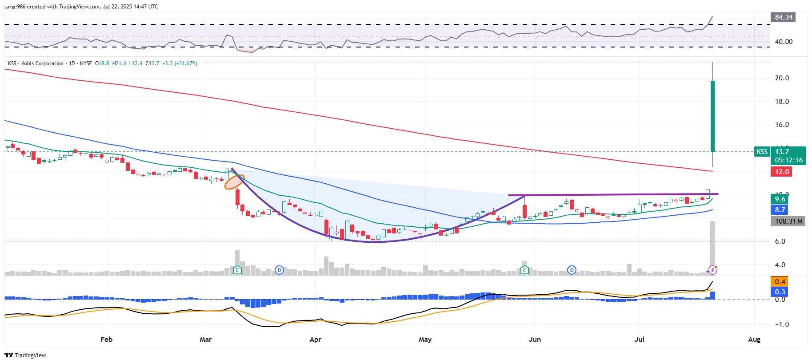Click the March earnings 'E' marker
The height and width of the screenshot is (363, 812).
(x=237, y=270)
